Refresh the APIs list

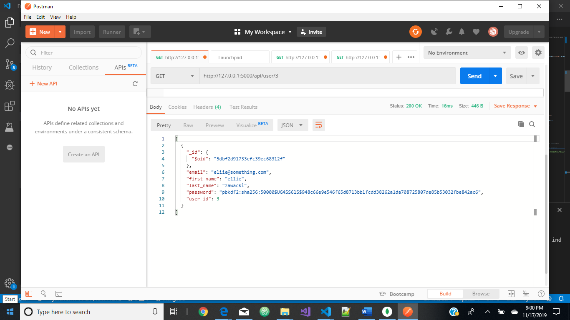coord(135,84)
